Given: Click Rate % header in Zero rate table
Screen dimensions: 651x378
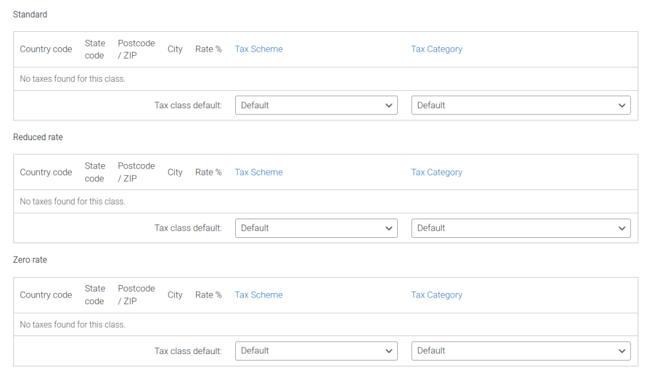Looking at the screenshot, I should pyautogui.click(x=209, y=294).
